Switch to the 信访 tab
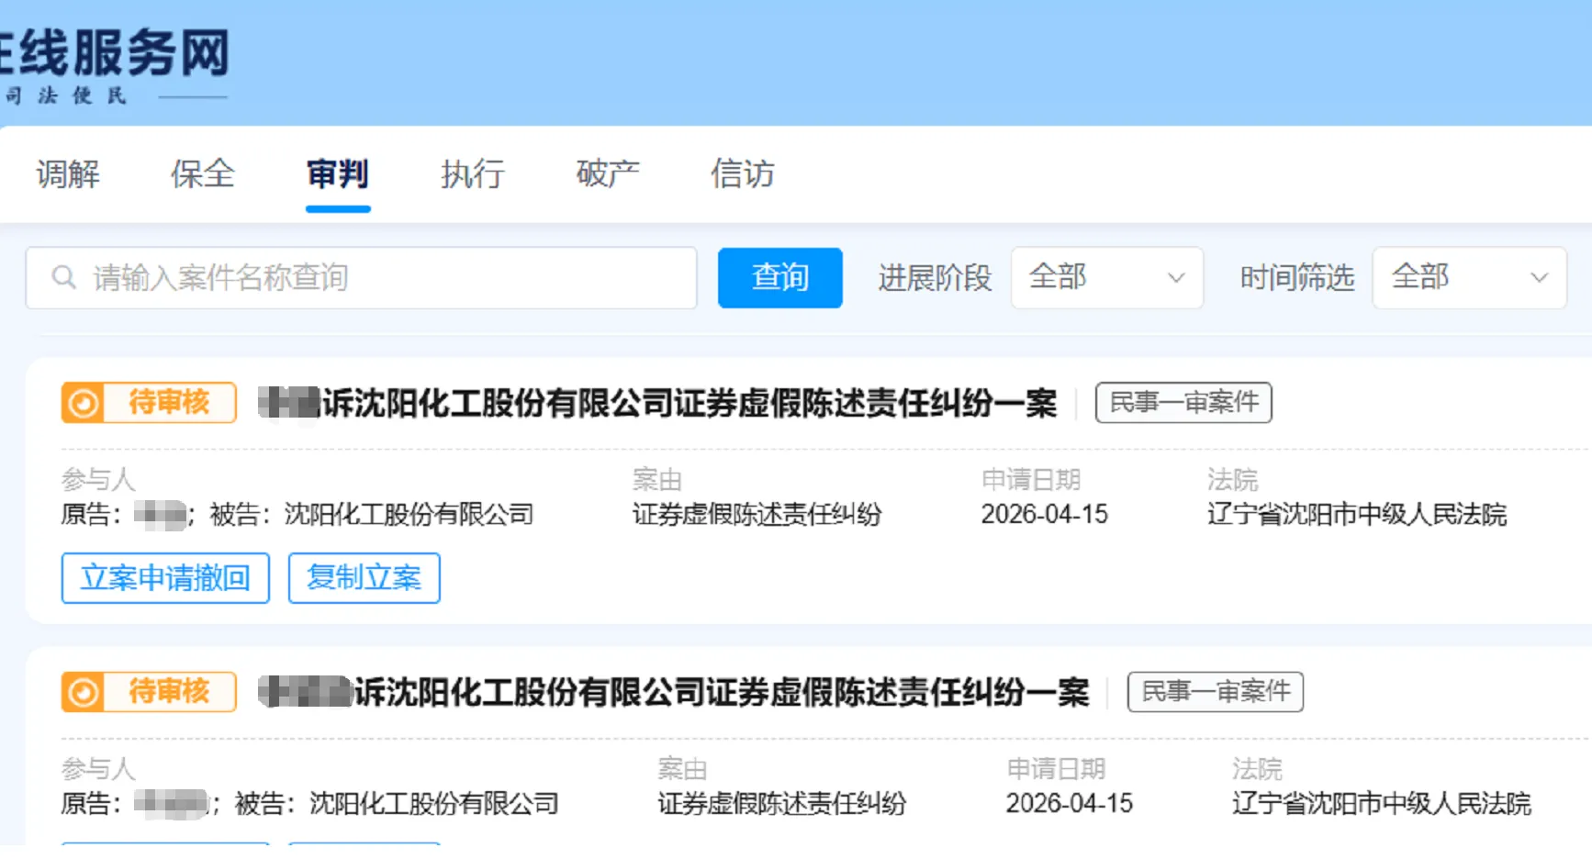Image resolution: width=1592 pixels, height=859 pixels. click(743, 173)
